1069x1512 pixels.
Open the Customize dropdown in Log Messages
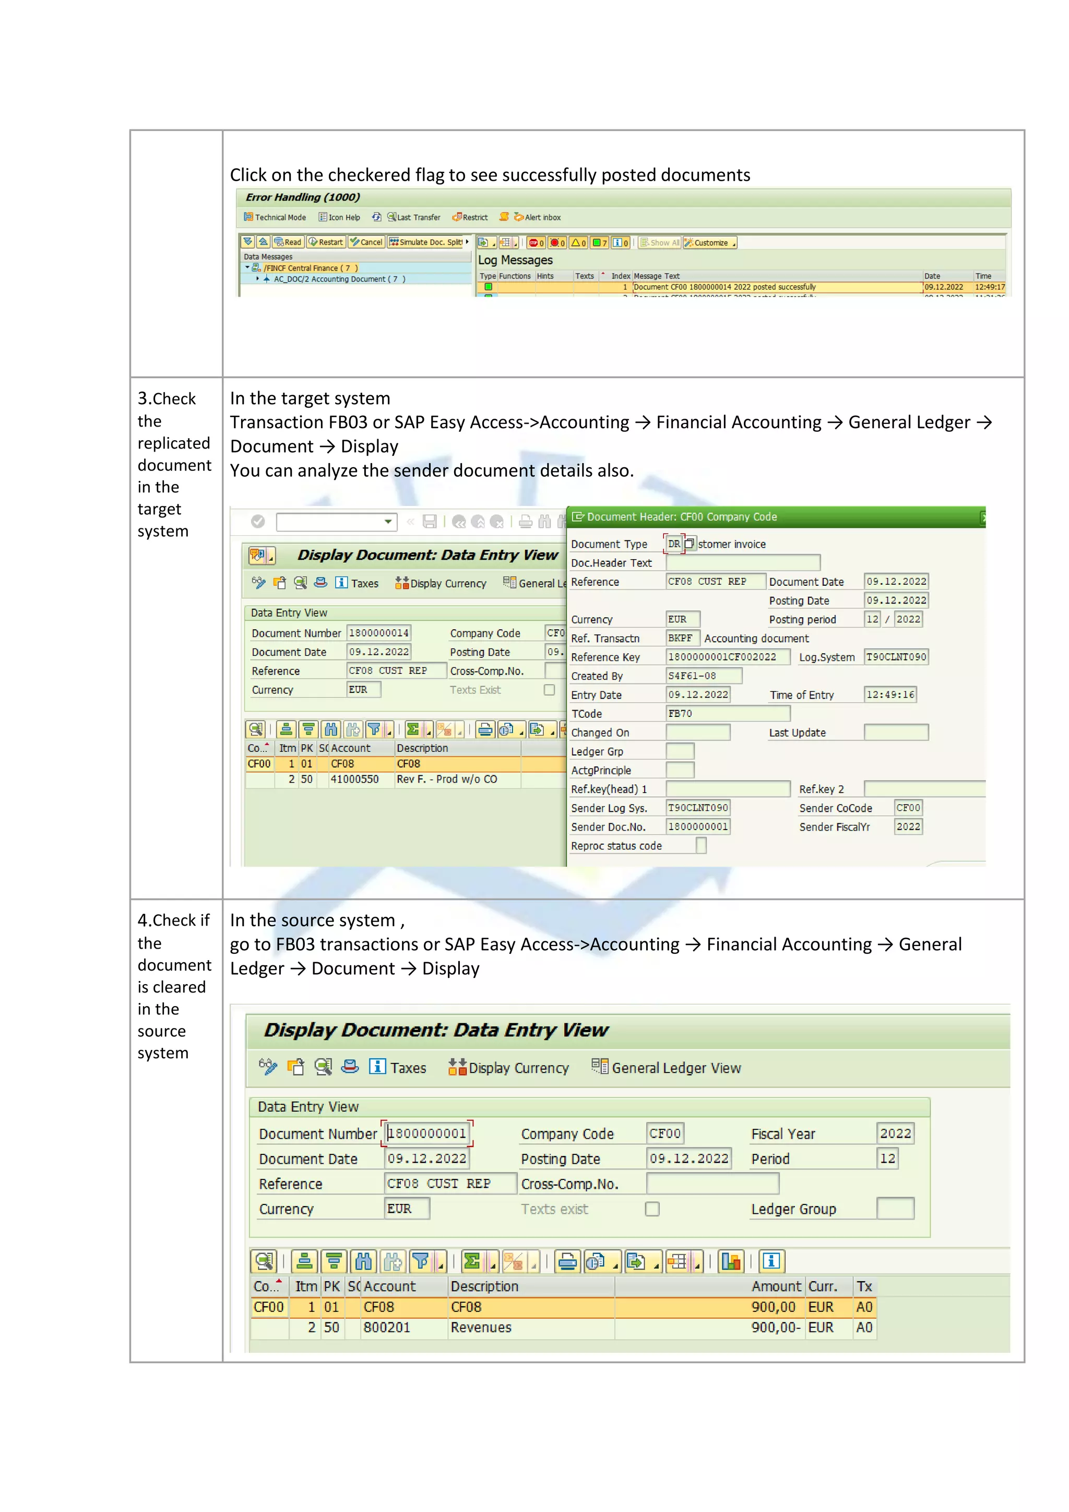coord(710,242)
